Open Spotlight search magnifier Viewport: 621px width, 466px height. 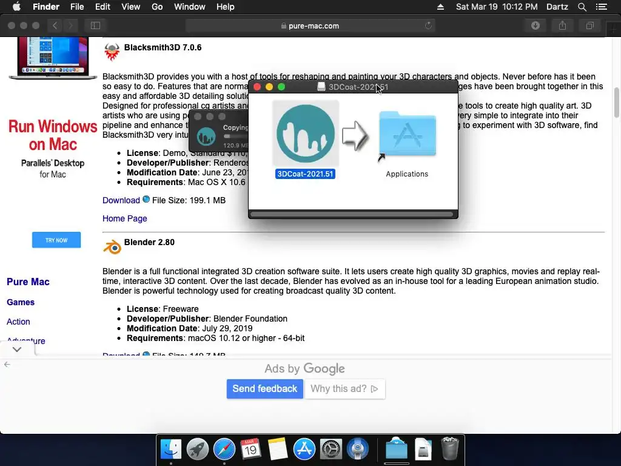(x=582, y=7)
